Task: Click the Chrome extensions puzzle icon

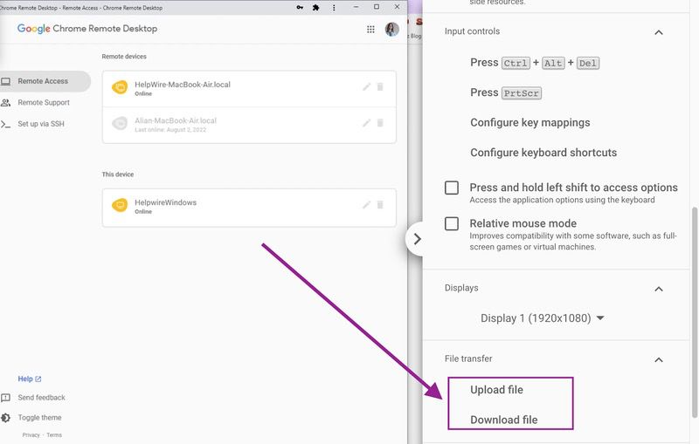Action: pos(316,8)
